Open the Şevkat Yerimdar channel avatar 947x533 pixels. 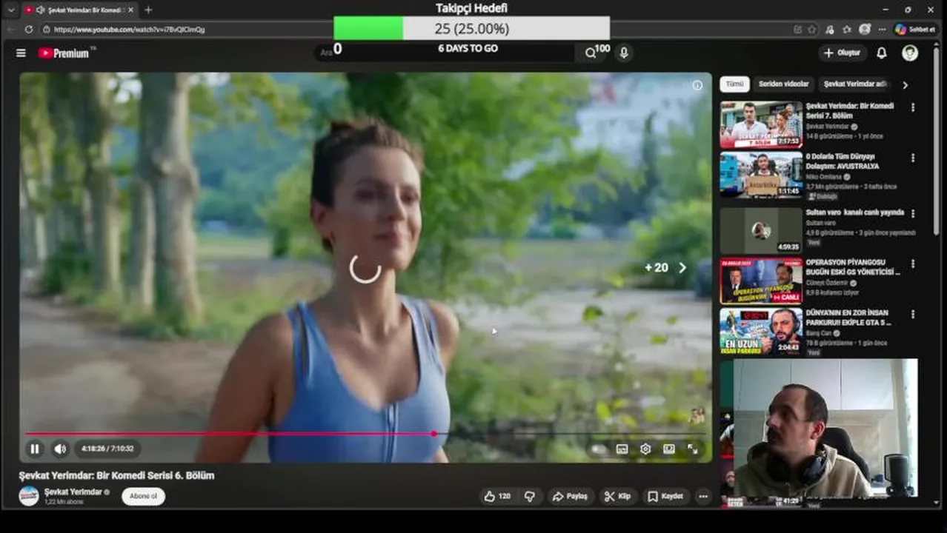(29, 496)
